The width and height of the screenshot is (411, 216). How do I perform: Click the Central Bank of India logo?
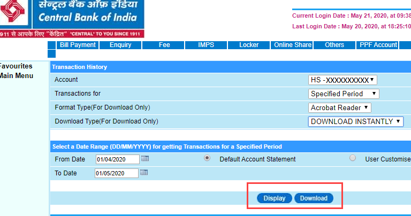pos(72,19)
